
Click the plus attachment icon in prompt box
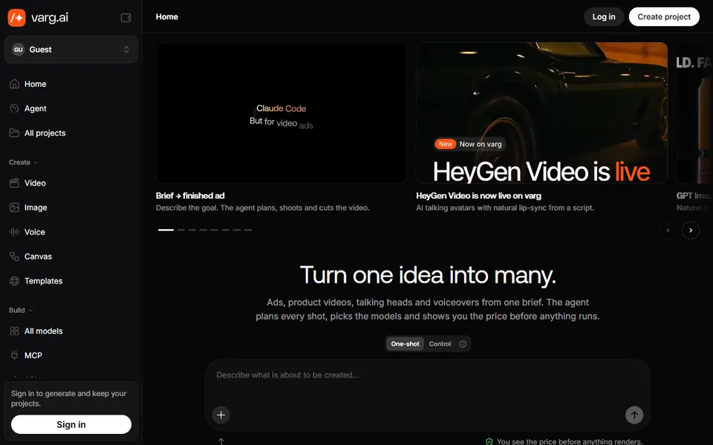[221, 415]
